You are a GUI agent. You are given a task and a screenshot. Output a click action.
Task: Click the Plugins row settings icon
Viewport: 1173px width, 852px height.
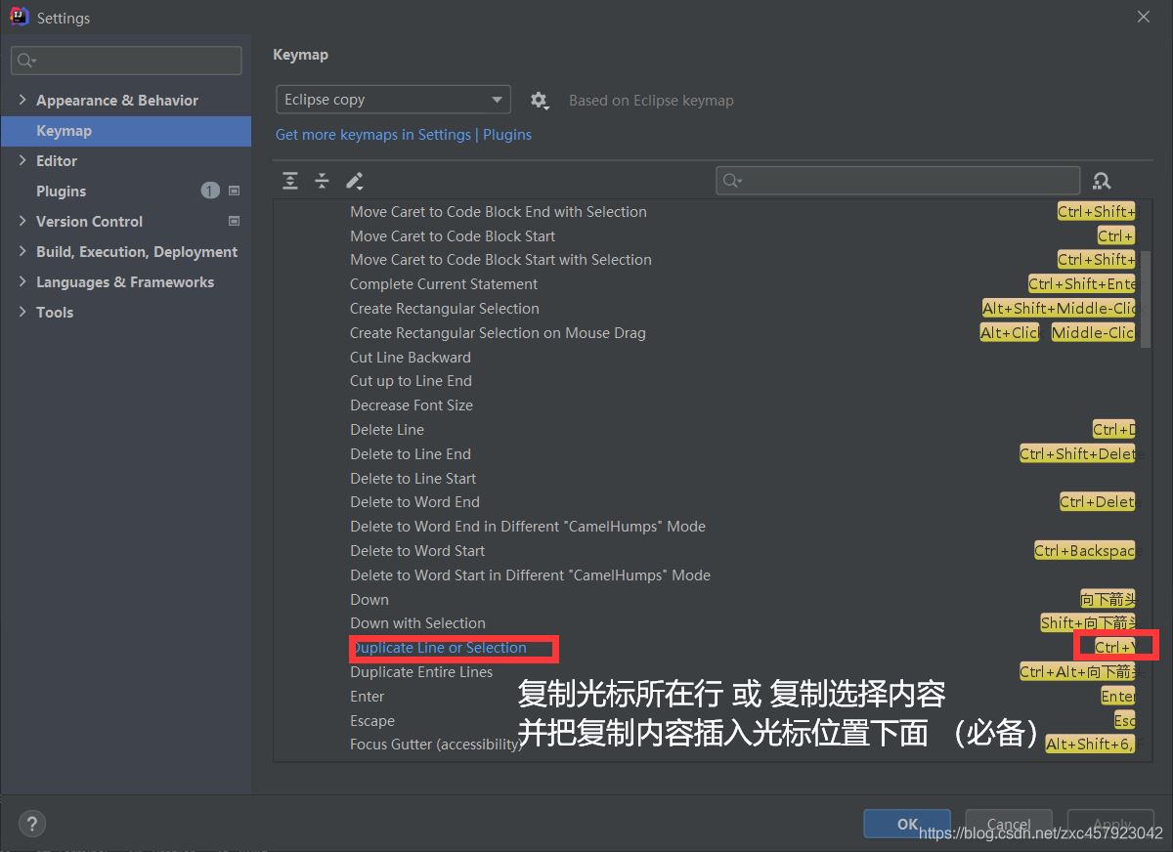234,191
